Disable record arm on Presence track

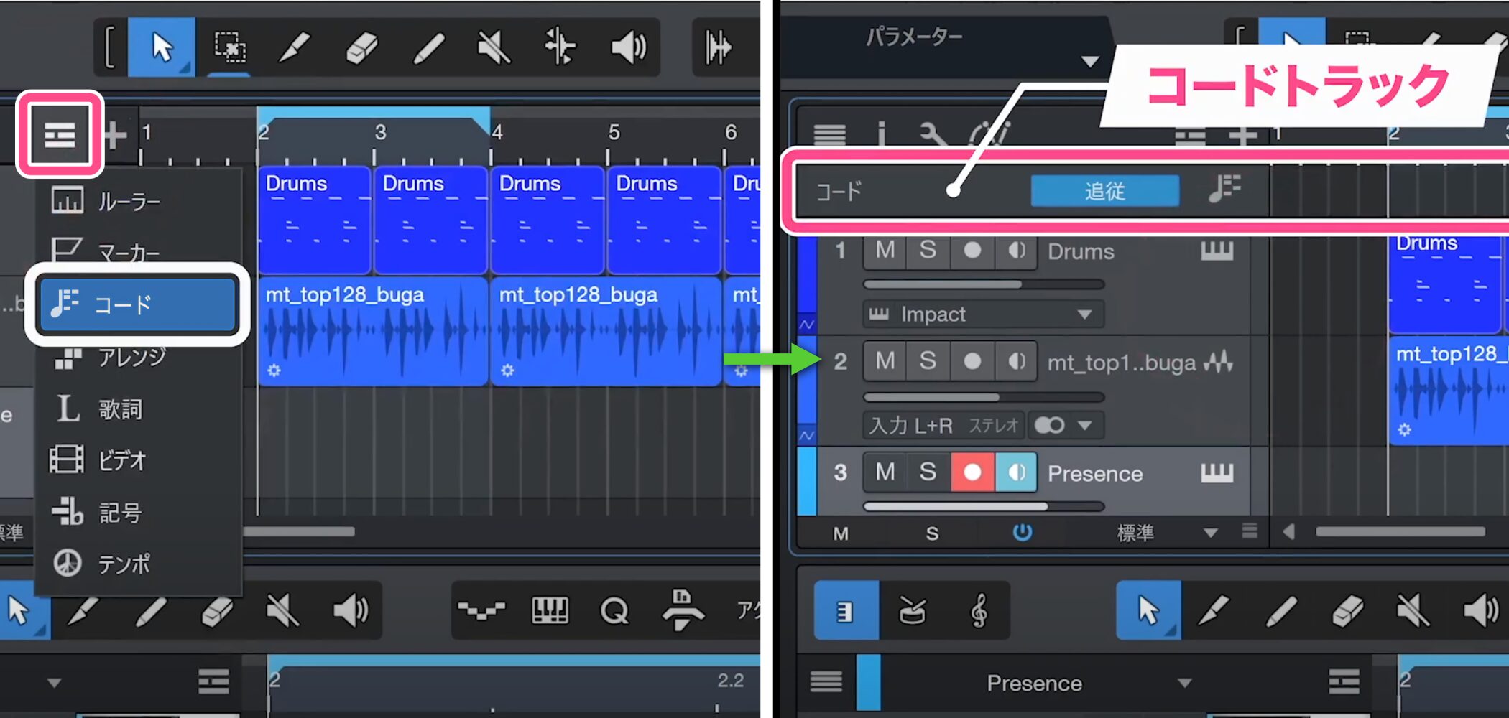pyautogui.click(x=972, y=472)
